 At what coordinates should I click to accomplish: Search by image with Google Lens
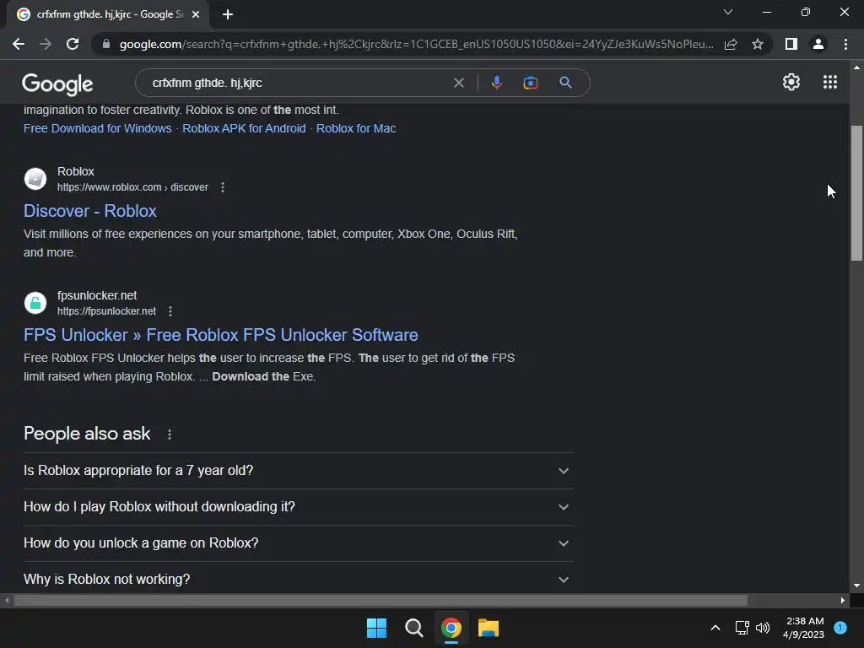click(530, 83)
